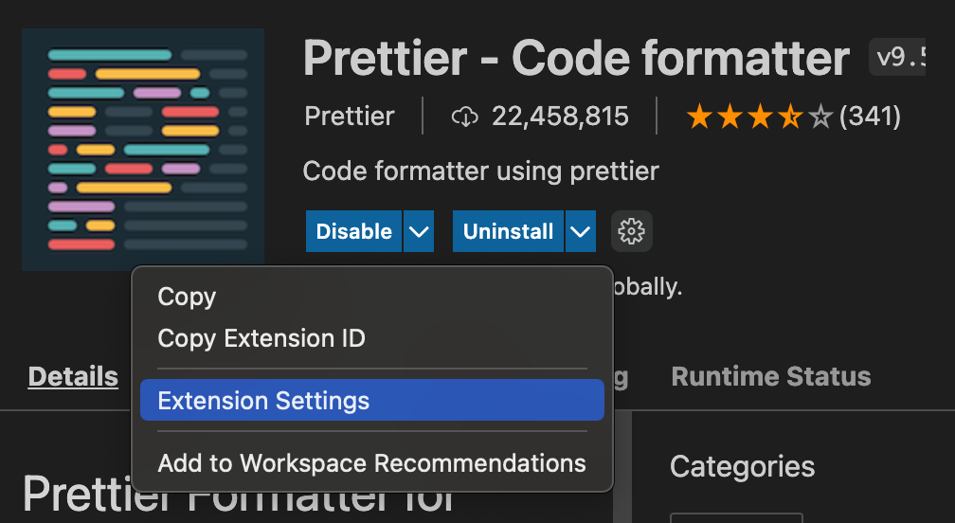Viewport: 955px width, 523px height.
Task: Click the 22,458,815 install count
Action: (560, 116)
